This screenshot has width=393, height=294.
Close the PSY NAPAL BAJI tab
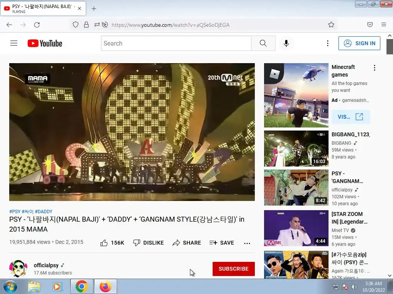coord(79,8)
